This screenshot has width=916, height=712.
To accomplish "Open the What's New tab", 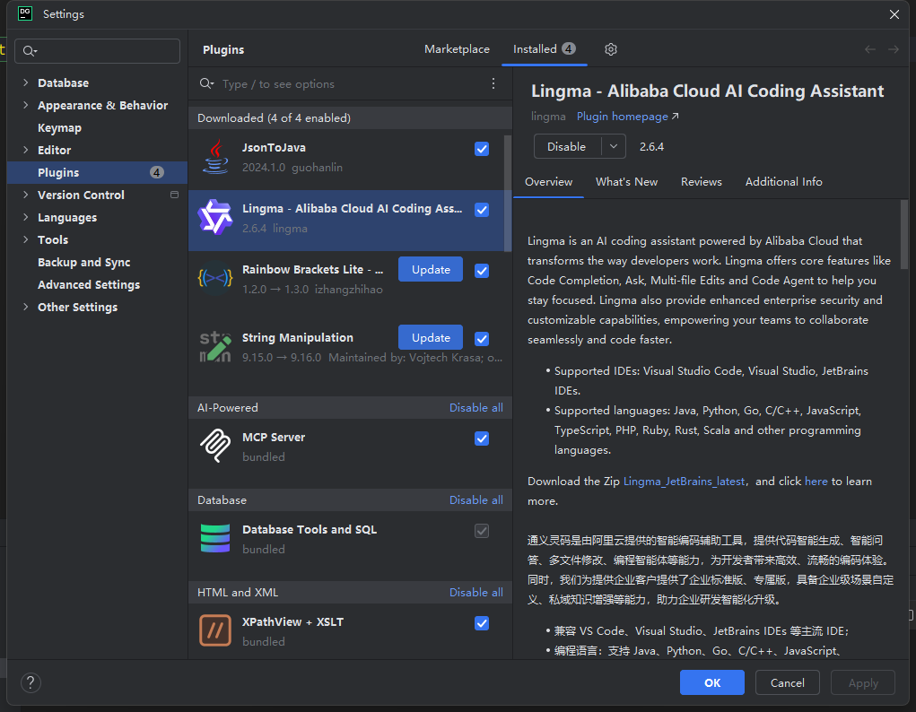I will 626,182.
